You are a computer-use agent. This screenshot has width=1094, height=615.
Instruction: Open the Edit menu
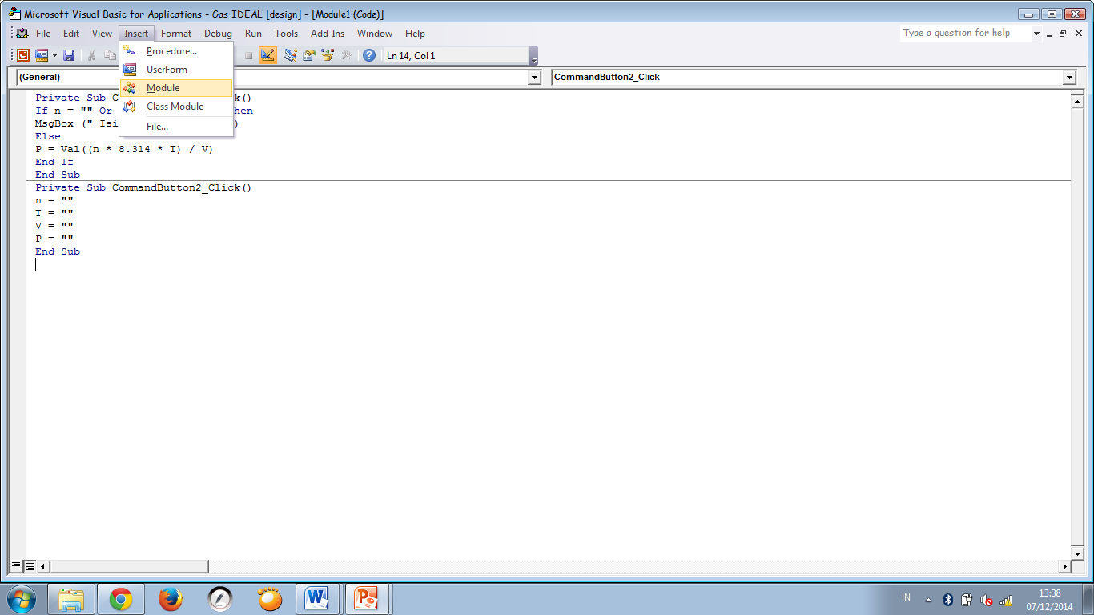point(71,34)
